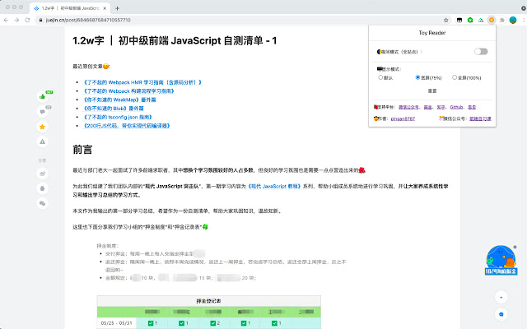Share to Weibo using sidebar icon

42,174
